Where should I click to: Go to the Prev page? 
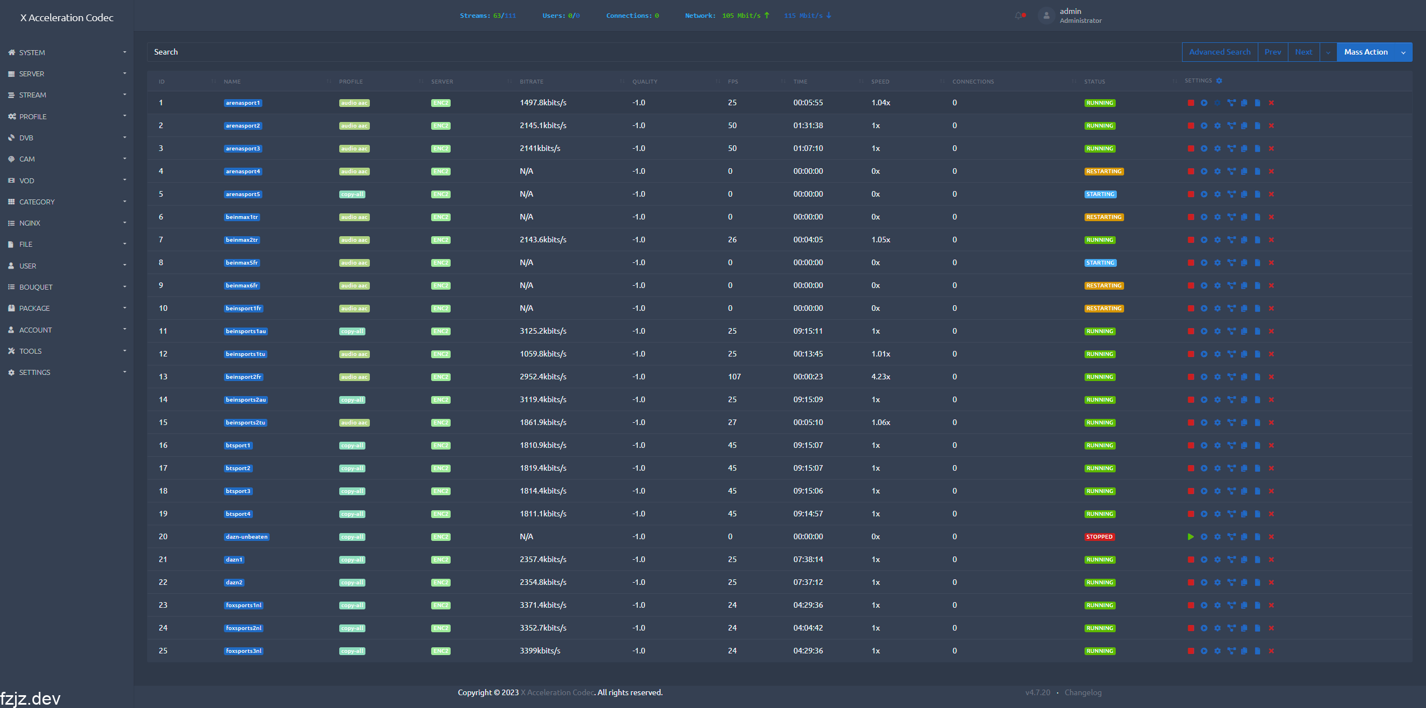pos(1272,52)
